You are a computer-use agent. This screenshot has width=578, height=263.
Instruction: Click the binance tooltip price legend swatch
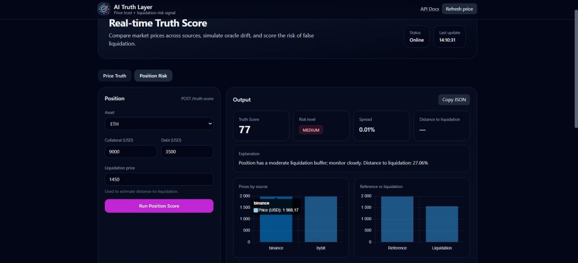pyautogui.click(x=256, y=210)
